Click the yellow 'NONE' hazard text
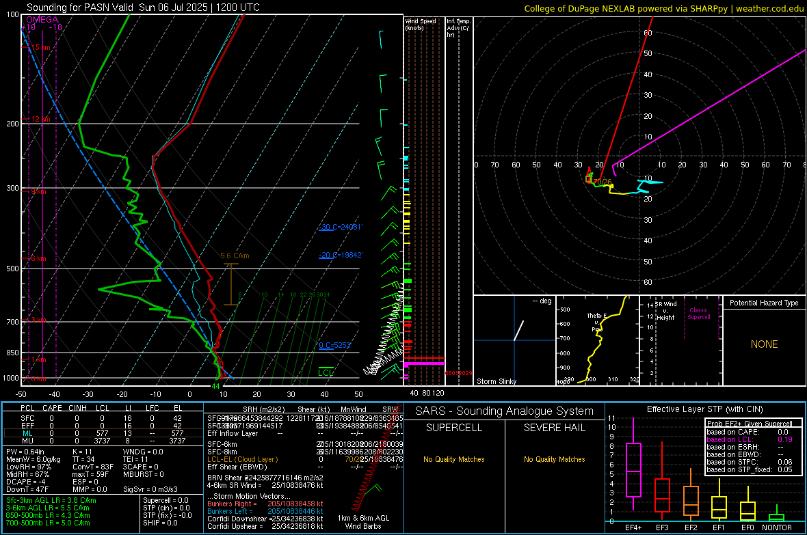The width and height of the screenshot is (807, 535). click(x=765, y=344)
